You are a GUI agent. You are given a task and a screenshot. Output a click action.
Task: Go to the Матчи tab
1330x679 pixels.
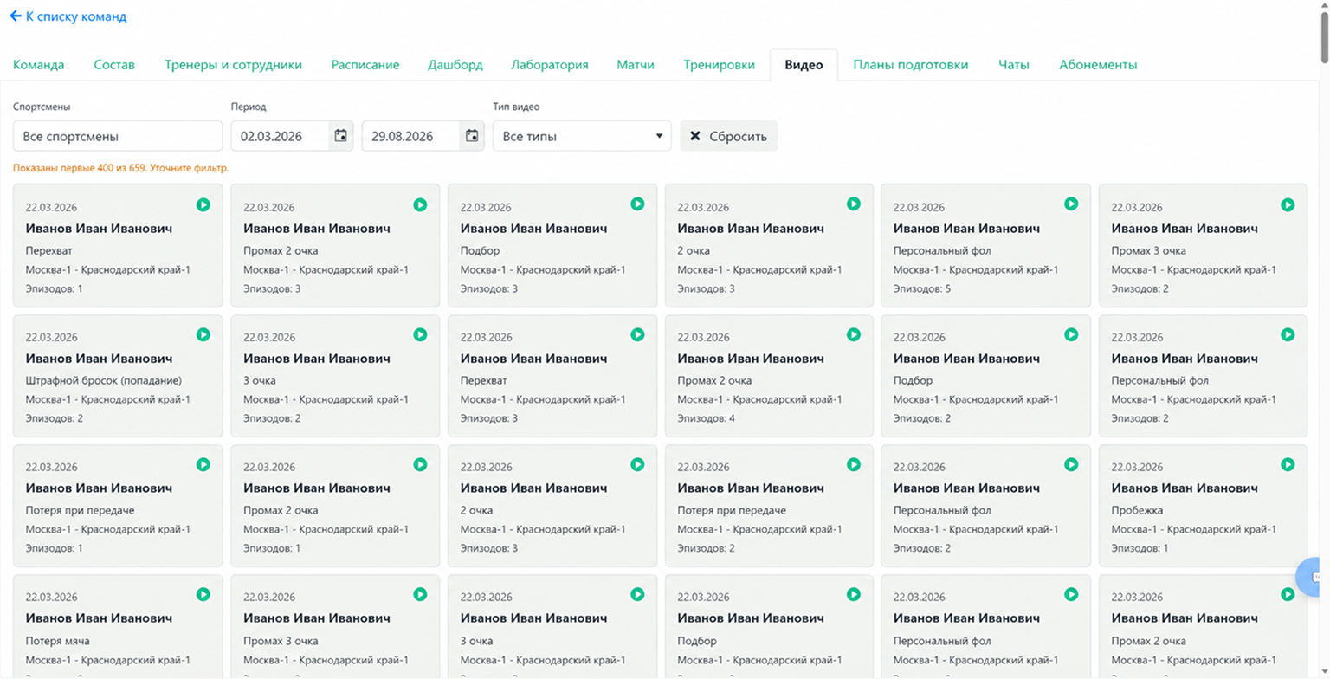tap(636, 65)
